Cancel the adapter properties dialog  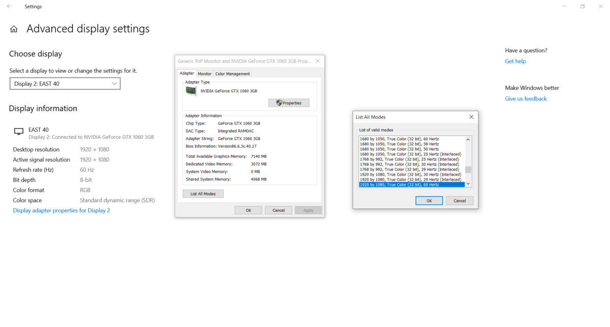click(x=279, y=210)
